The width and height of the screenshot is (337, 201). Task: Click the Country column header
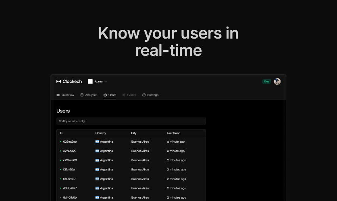[x=101, y=133]
